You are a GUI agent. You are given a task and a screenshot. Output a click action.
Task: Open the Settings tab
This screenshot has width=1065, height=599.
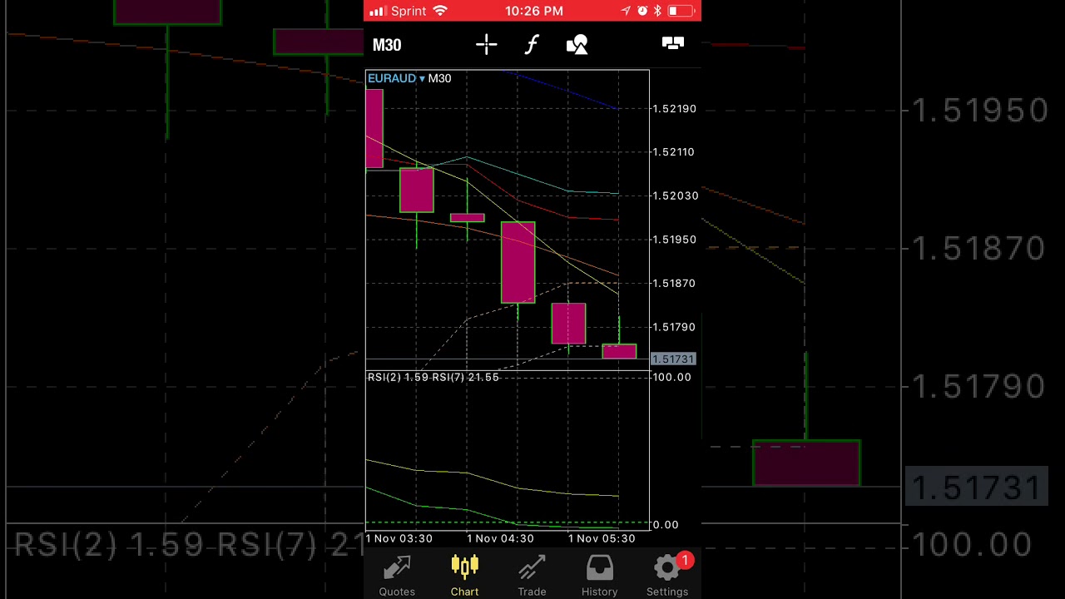(x=667, y=576)
